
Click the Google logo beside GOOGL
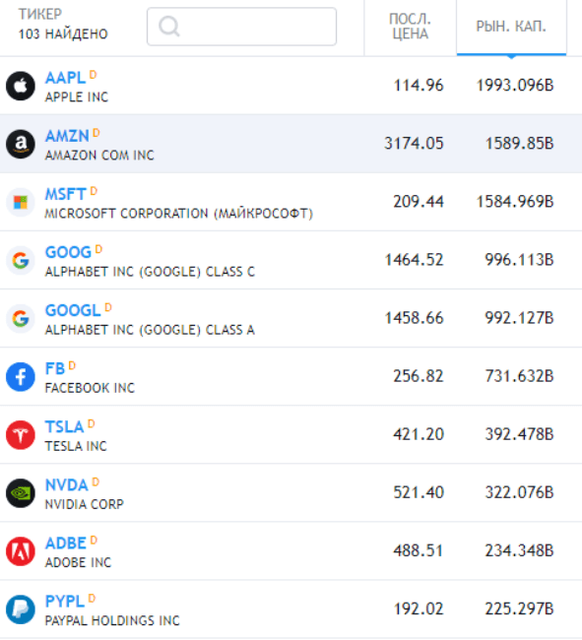point(21,319)
